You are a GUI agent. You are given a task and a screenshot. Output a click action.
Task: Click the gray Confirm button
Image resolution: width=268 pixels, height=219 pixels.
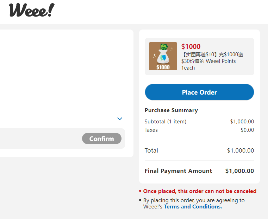tap(102, 139)
